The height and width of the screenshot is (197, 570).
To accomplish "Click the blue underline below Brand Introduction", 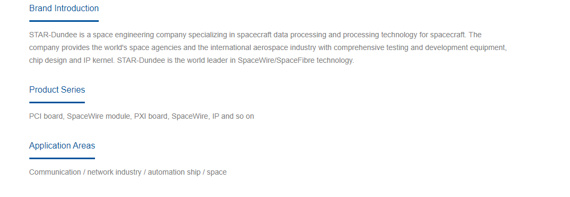I will [x=64, y=21].
